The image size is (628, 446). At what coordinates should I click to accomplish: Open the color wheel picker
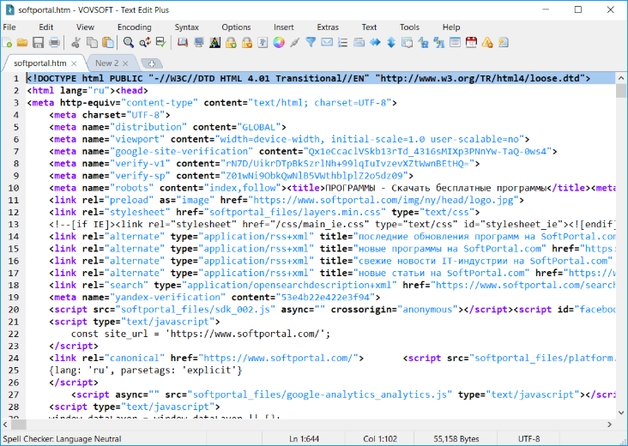(x=279, y=42)
